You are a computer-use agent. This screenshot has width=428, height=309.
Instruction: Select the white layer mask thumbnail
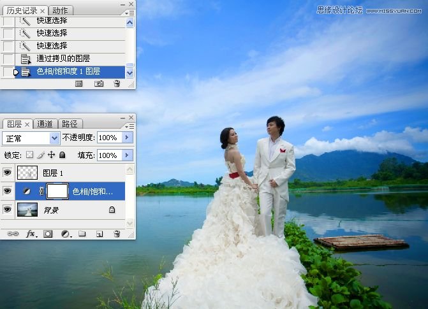click(x=57, y=191)
